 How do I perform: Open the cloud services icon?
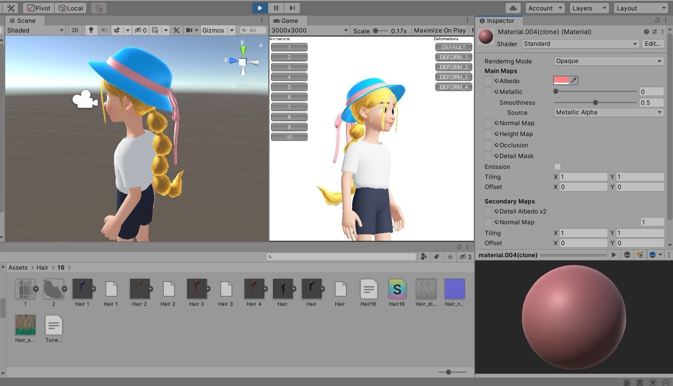(x=513, y=8)
